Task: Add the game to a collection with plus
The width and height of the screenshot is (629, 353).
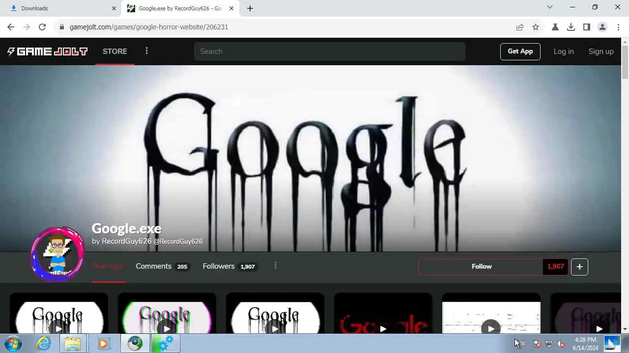Action: tap(579, 267)
